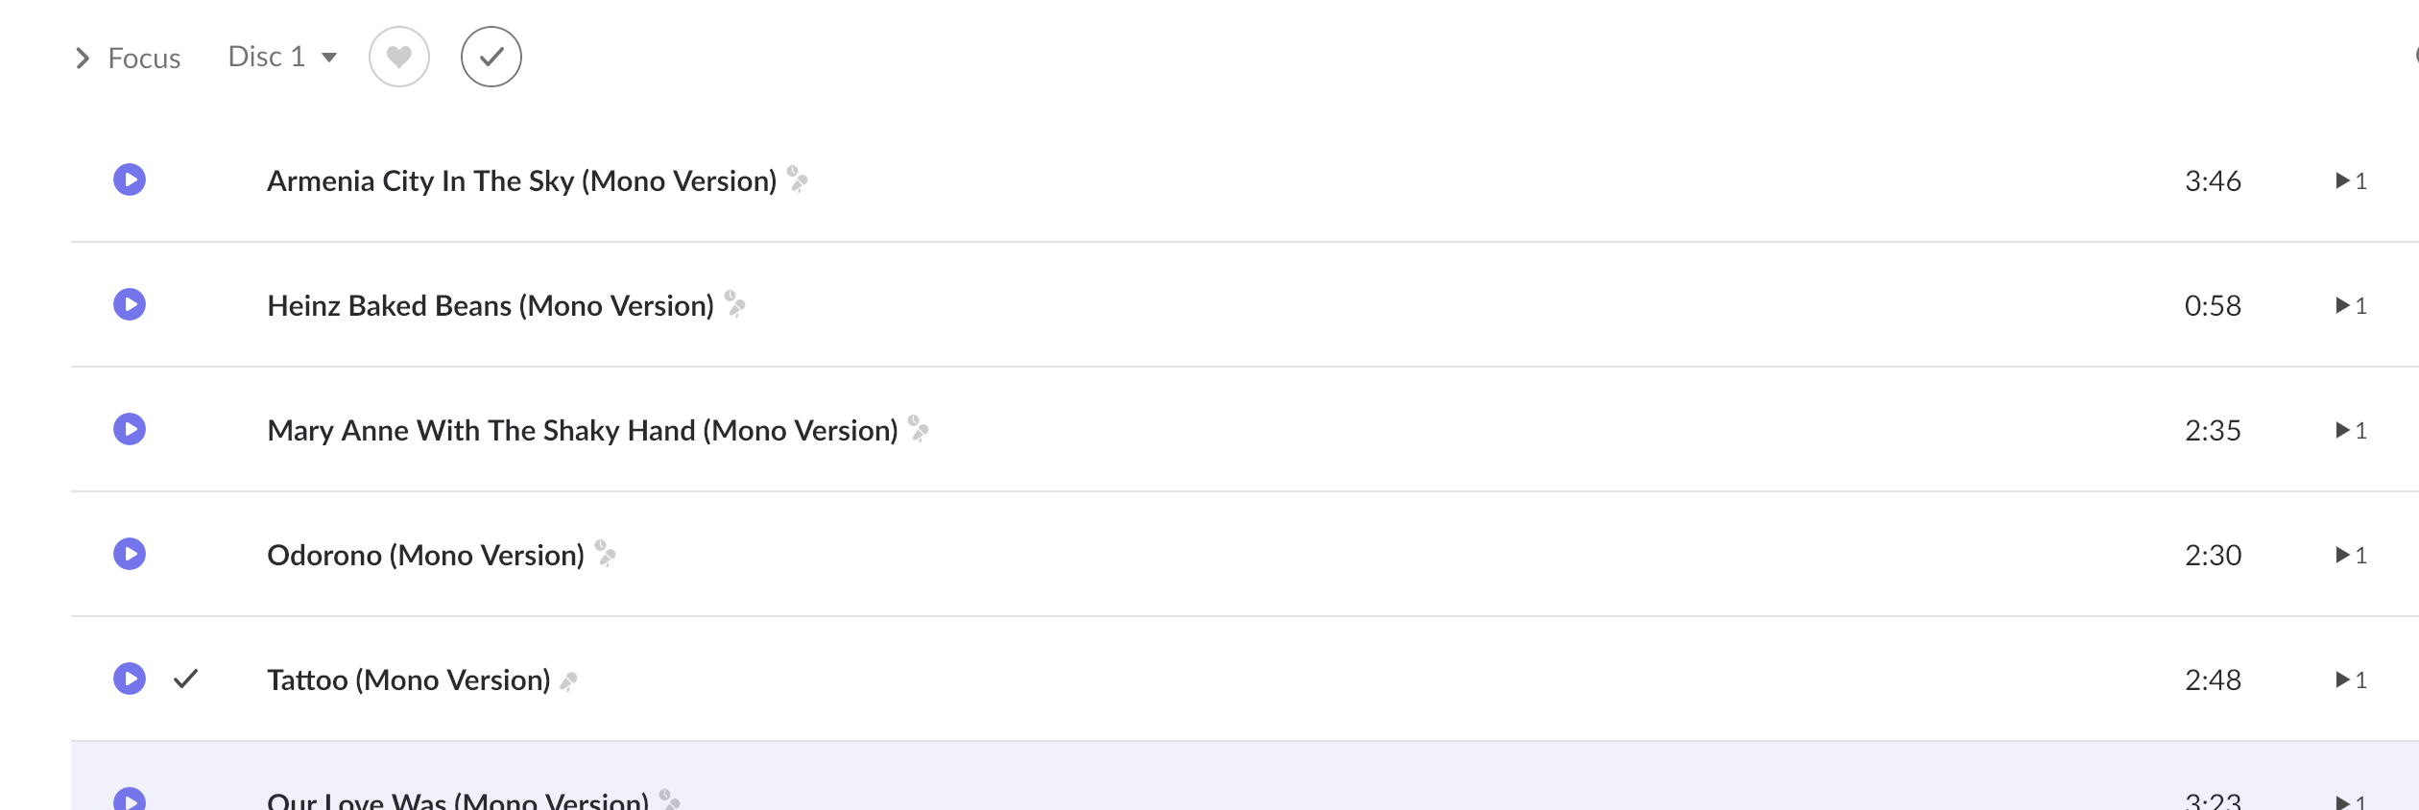
Task: Toggle the circular checkmark pick button
Action: (x=491, y=57)
